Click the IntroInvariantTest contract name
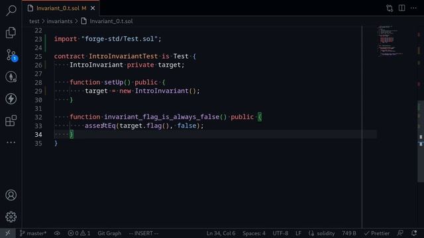Viewport: 424px width, 238px height. (123, 56)
